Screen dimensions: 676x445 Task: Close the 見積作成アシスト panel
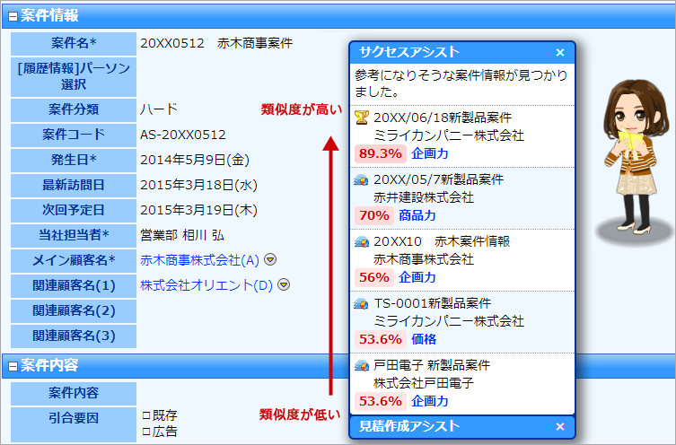(560, 427)
